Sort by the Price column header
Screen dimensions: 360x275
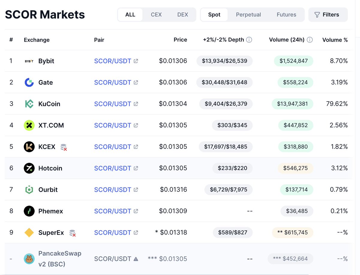[x=180, y=40]
